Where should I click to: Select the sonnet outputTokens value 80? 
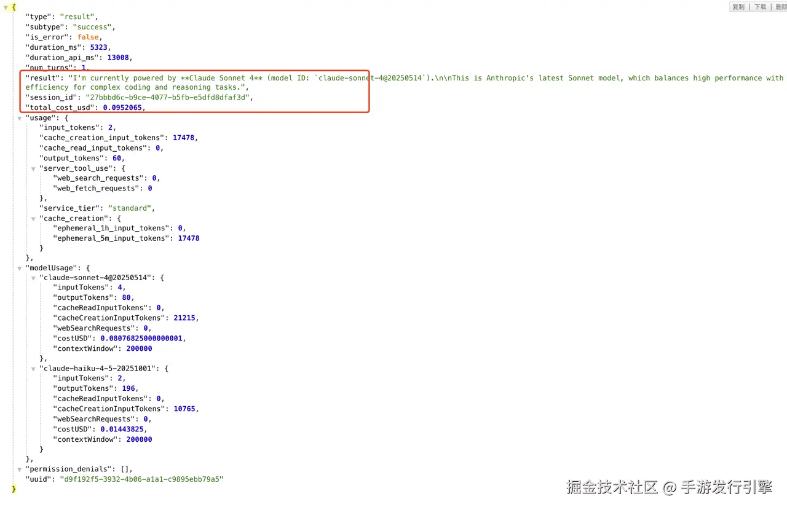tap(127, 297)
